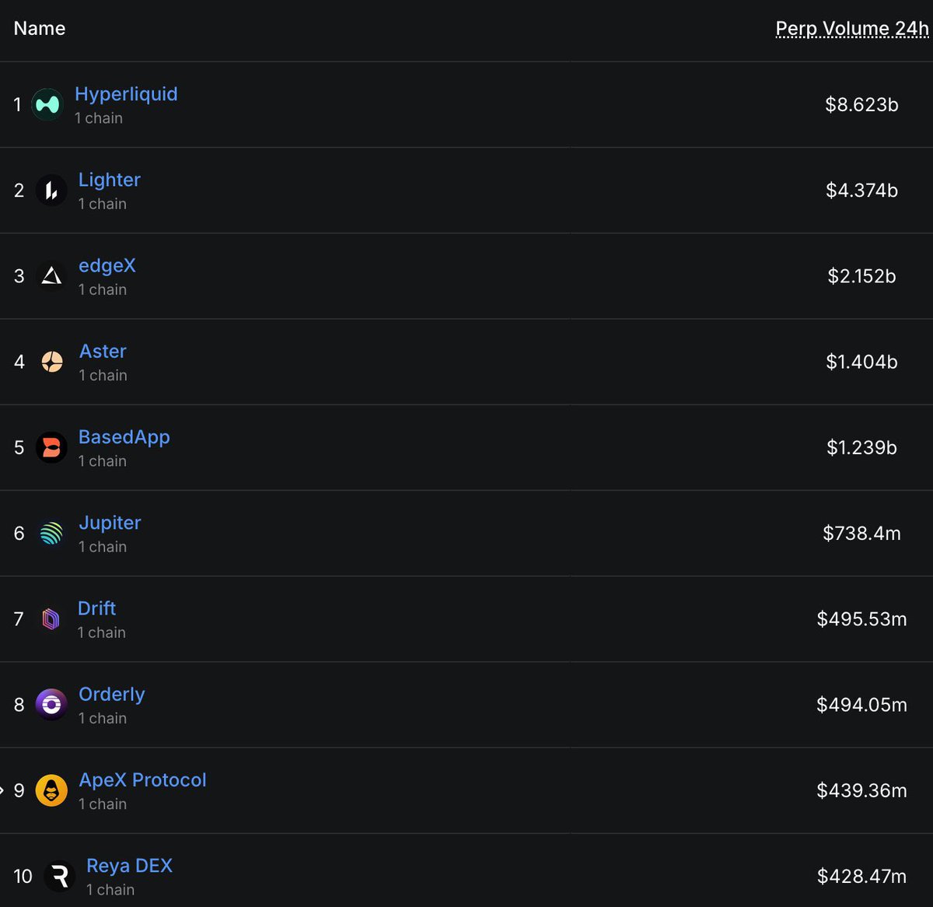Select the $1.239b BasedApp volume value

tap(861, 447)
